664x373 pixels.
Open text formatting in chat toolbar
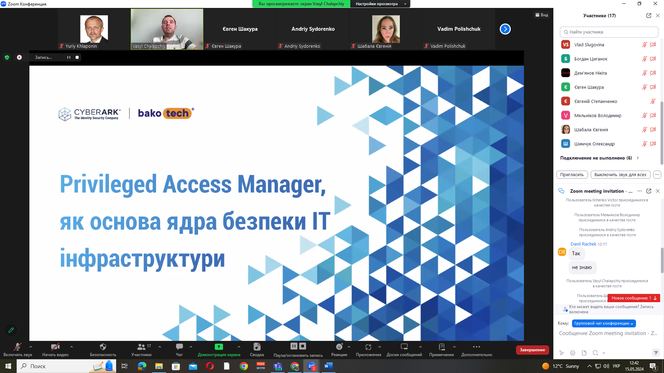tap(562, 353)
